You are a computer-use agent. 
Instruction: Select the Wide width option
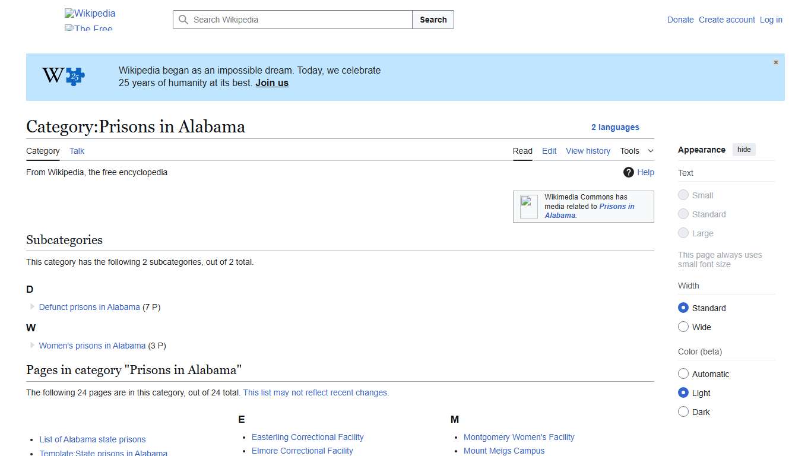683,327
